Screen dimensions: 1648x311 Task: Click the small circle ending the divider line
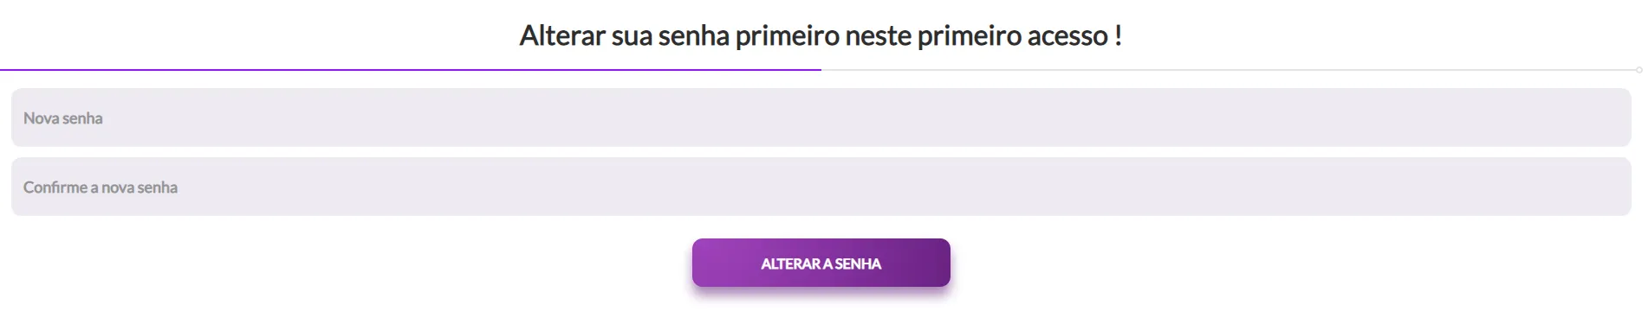[x=1639, y=70]
